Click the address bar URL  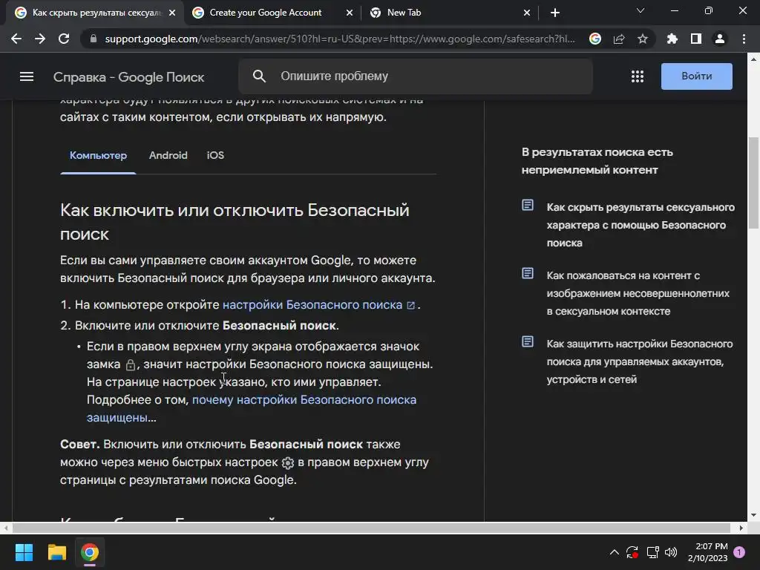click(x=339, y=39)
